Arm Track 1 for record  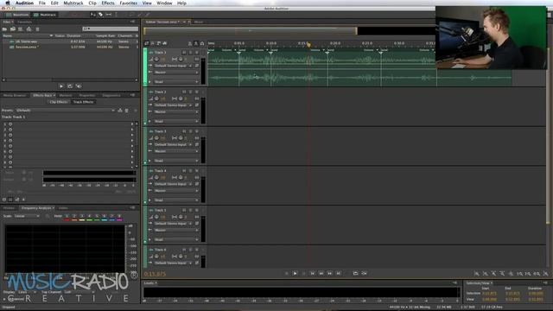(197, 53)
